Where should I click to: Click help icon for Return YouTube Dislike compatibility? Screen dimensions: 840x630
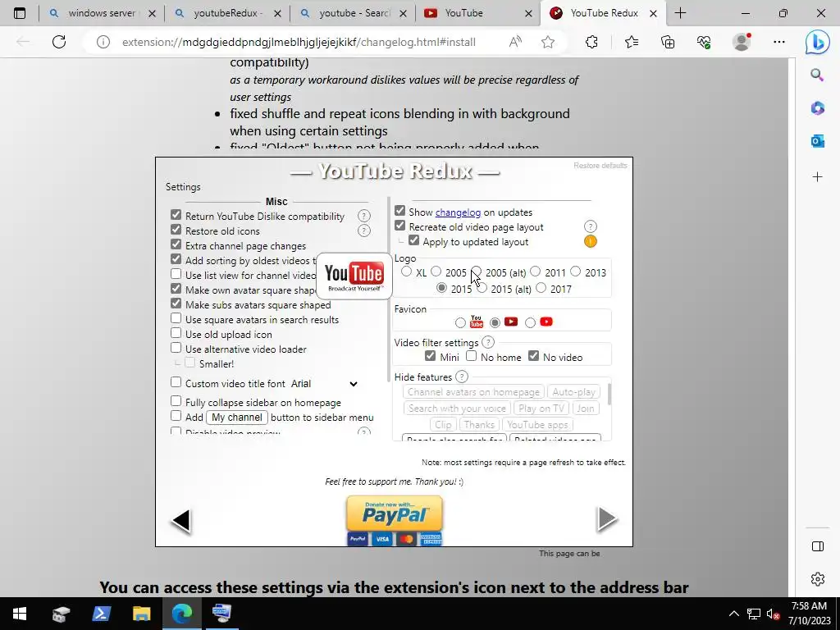tap(363, 216)
